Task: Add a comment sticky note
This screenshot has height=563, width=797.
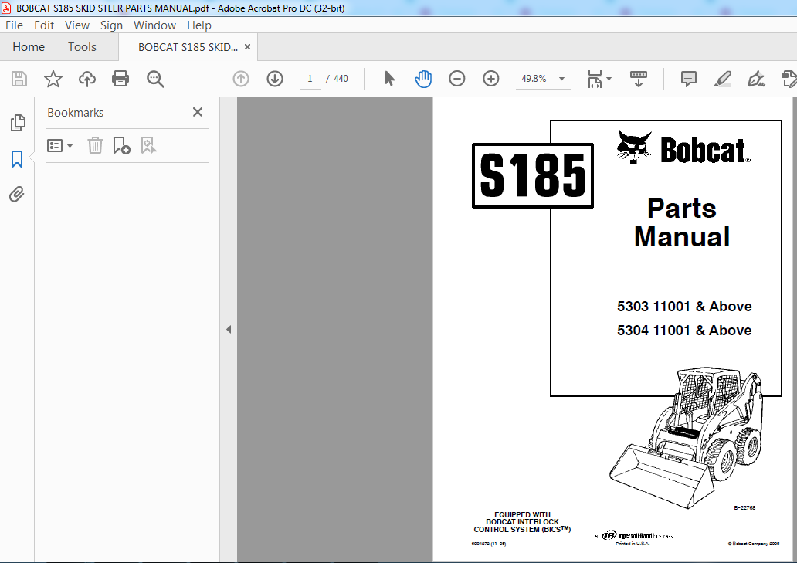Action: (x=689, y=79)
